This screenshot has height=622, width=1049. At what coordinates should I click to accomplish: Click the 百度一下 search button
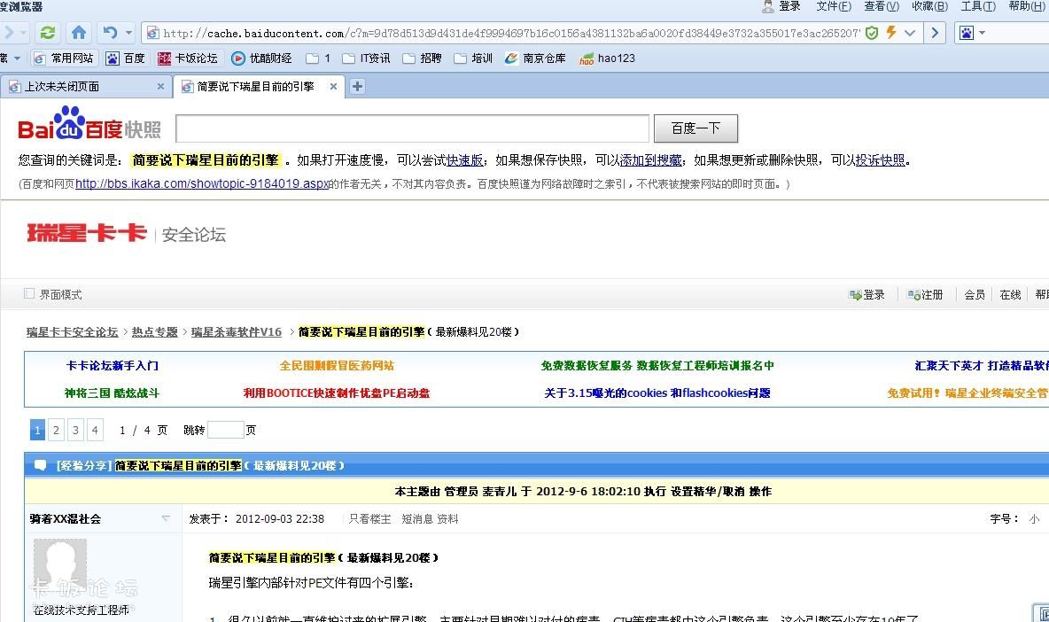(695, 128)
